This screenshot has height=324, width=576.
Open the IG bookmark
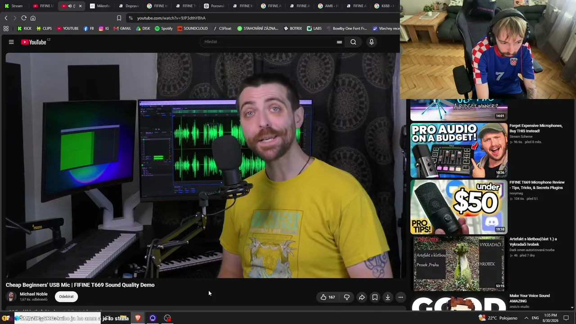[x=104, y=28]
